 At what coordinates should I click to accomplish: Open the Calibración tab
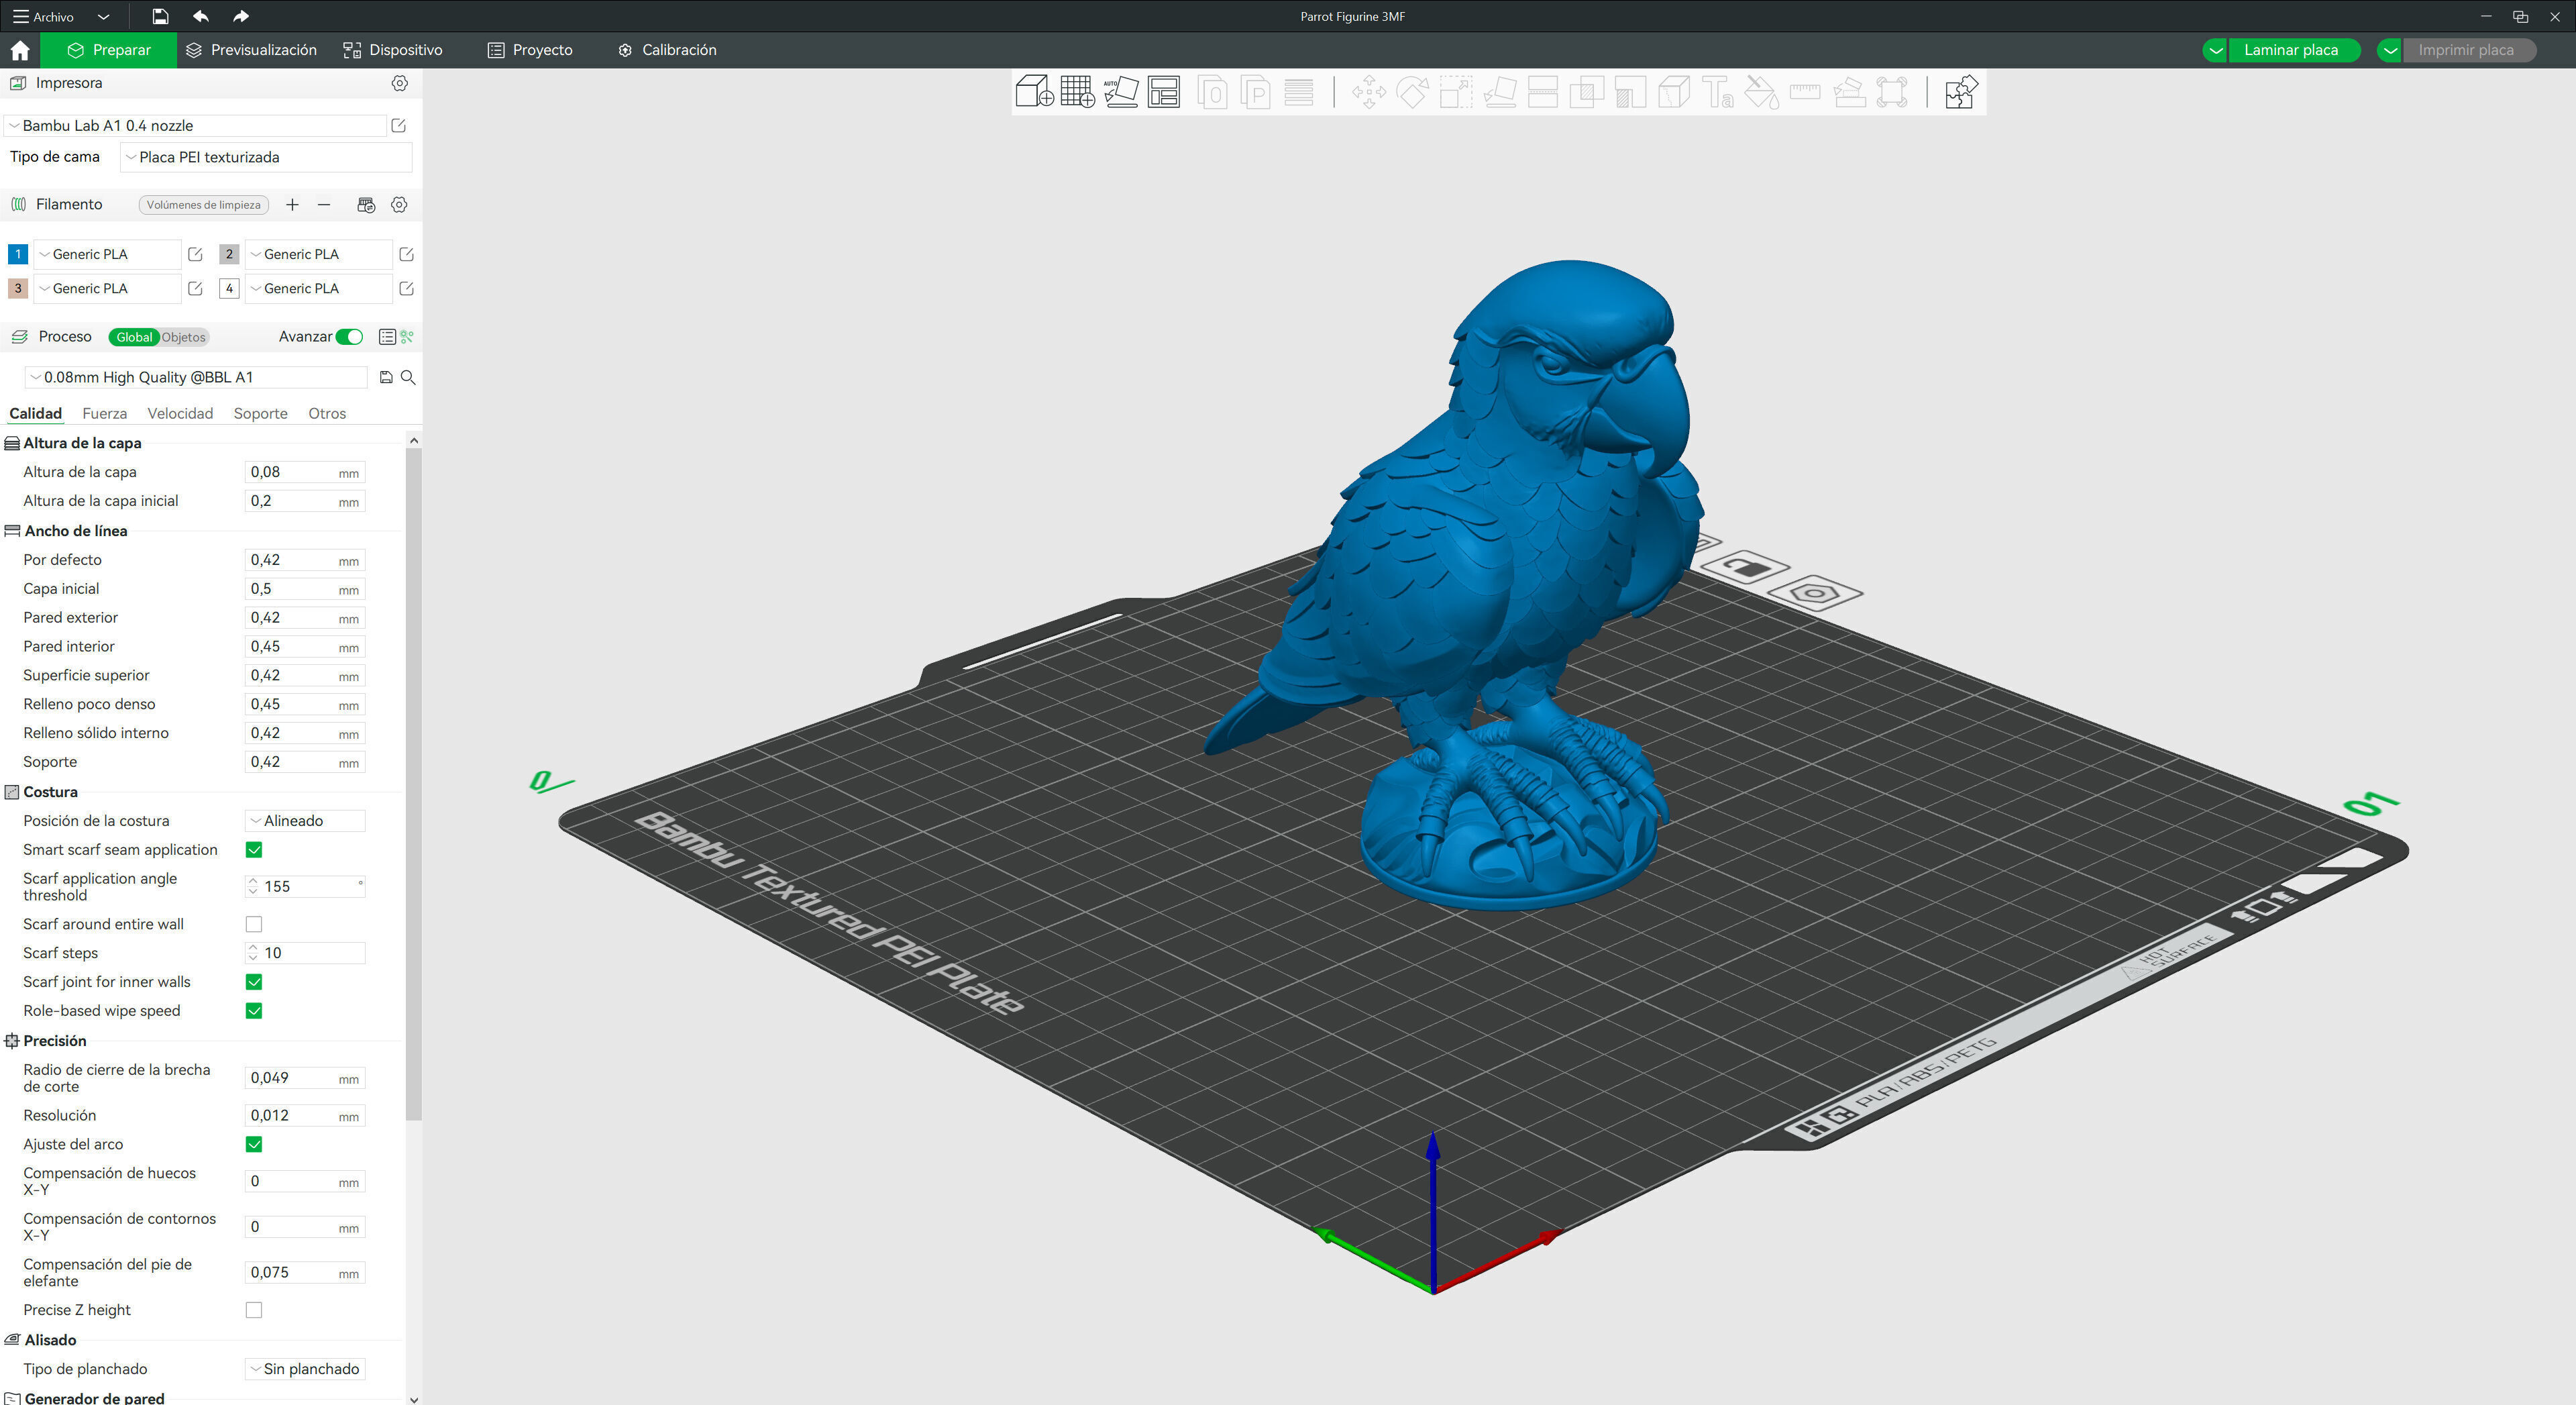667,50
